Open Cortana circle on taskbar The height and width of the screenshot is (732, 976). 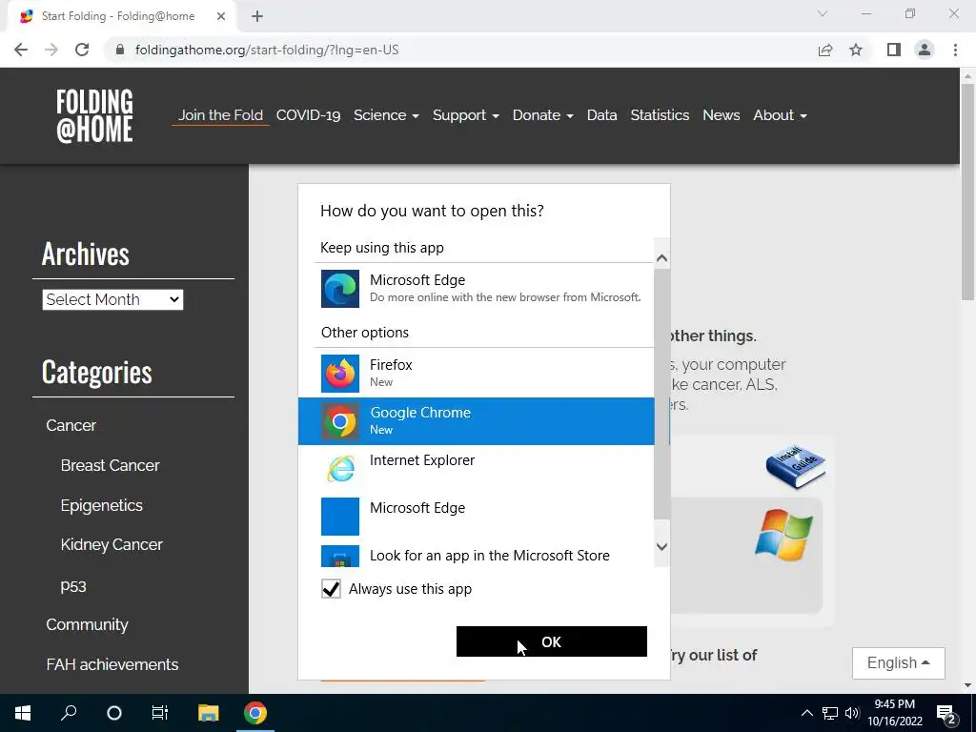coord(114,713)
